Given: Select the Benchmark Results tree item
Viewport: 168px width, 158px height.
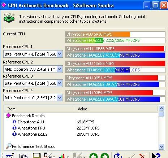Looking at the screenshot, I should (28, 116).
